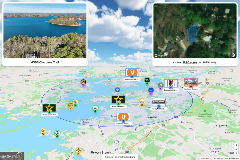Open the Balus Creek Park marker
Image resolution: width=240 pixels, height=160 pixels.
118,100
